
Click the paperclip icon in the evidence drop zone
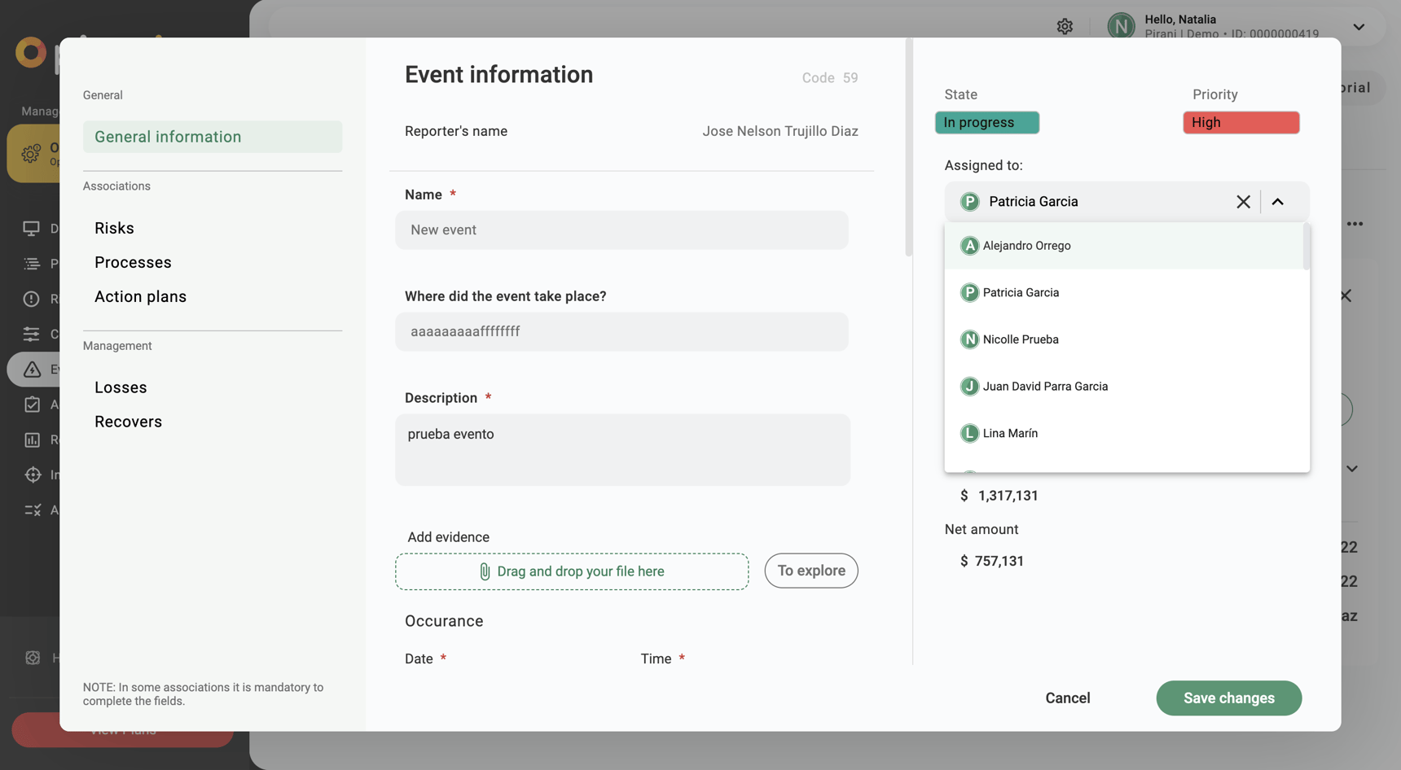[485, 571]
